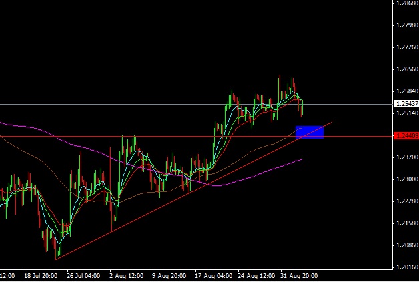Image resolution: width=419 pixels, height=282 pixels.
Task: Click the 1.22280 price scale value
Action: (407, 201)
